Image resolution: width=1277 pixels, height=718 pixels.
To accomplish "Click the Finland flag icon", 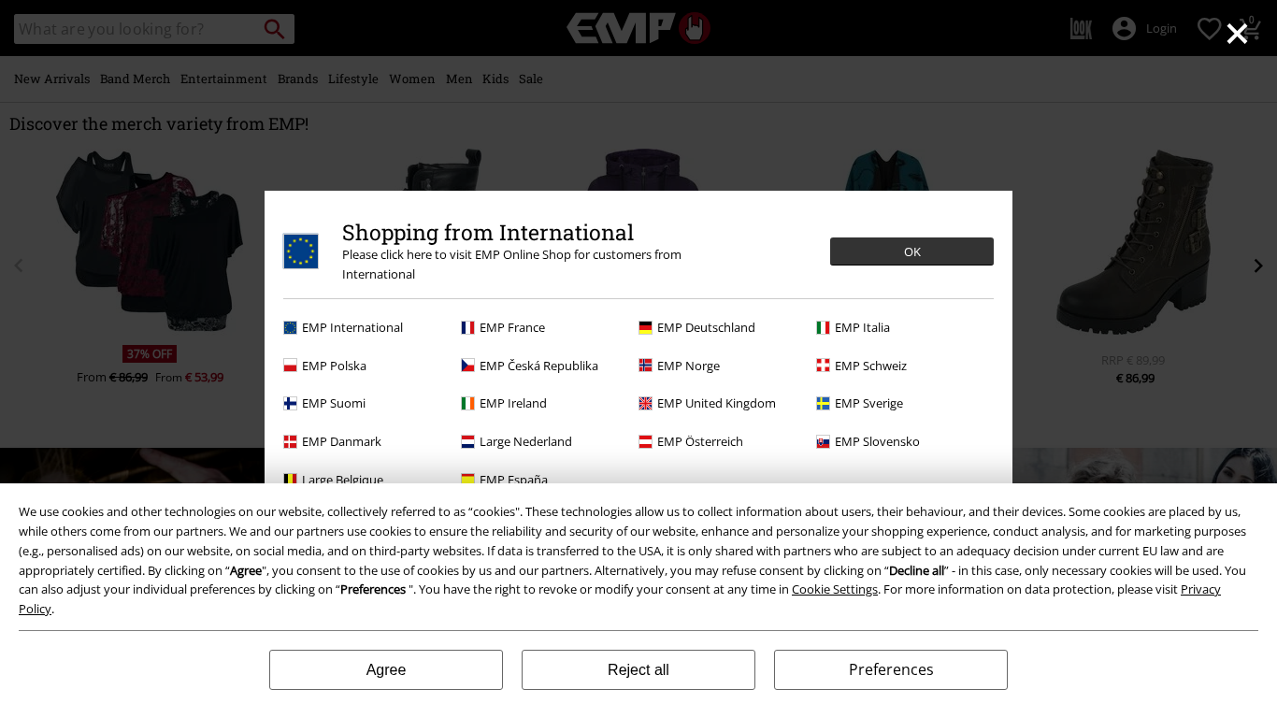I will point(290,404).
